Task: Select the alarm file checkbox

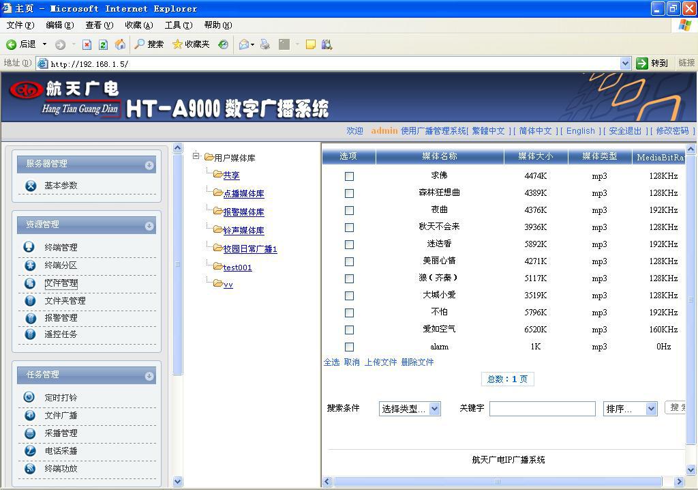Action: coord(349,347)
